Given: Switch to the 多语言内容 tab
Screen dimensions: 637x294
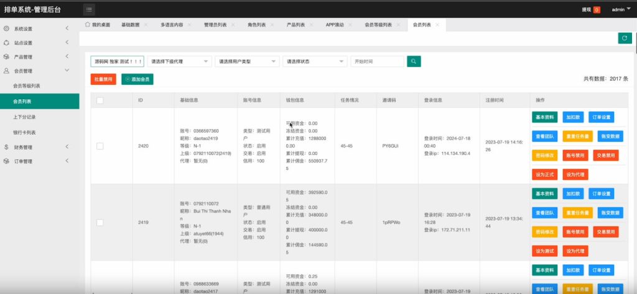Looking at the screenshot, I should (172, 25).
